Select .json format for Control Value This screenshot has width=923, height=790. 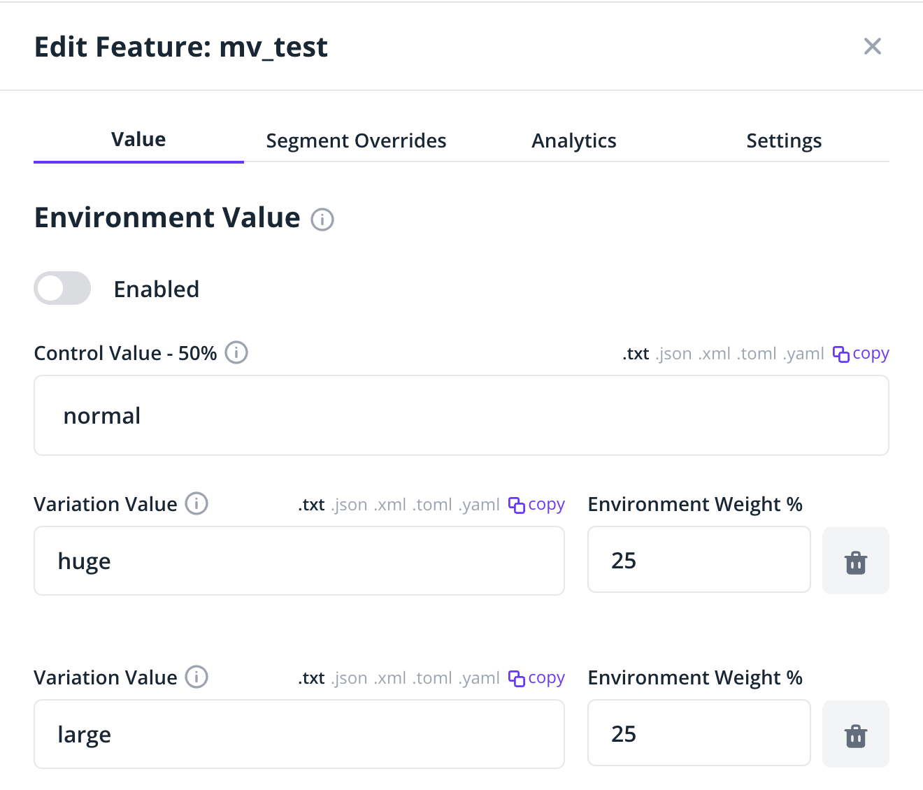pyautogui.click(x=674, y=354)
